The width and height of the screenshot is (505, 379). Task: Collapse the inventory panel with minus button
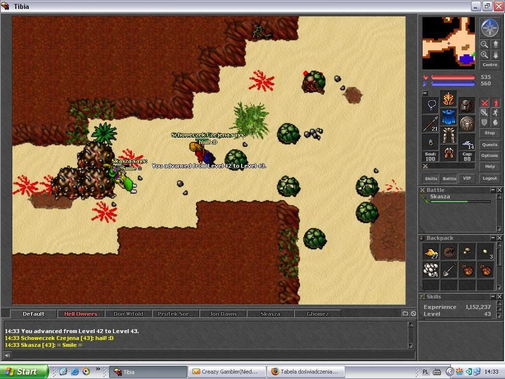425,93
